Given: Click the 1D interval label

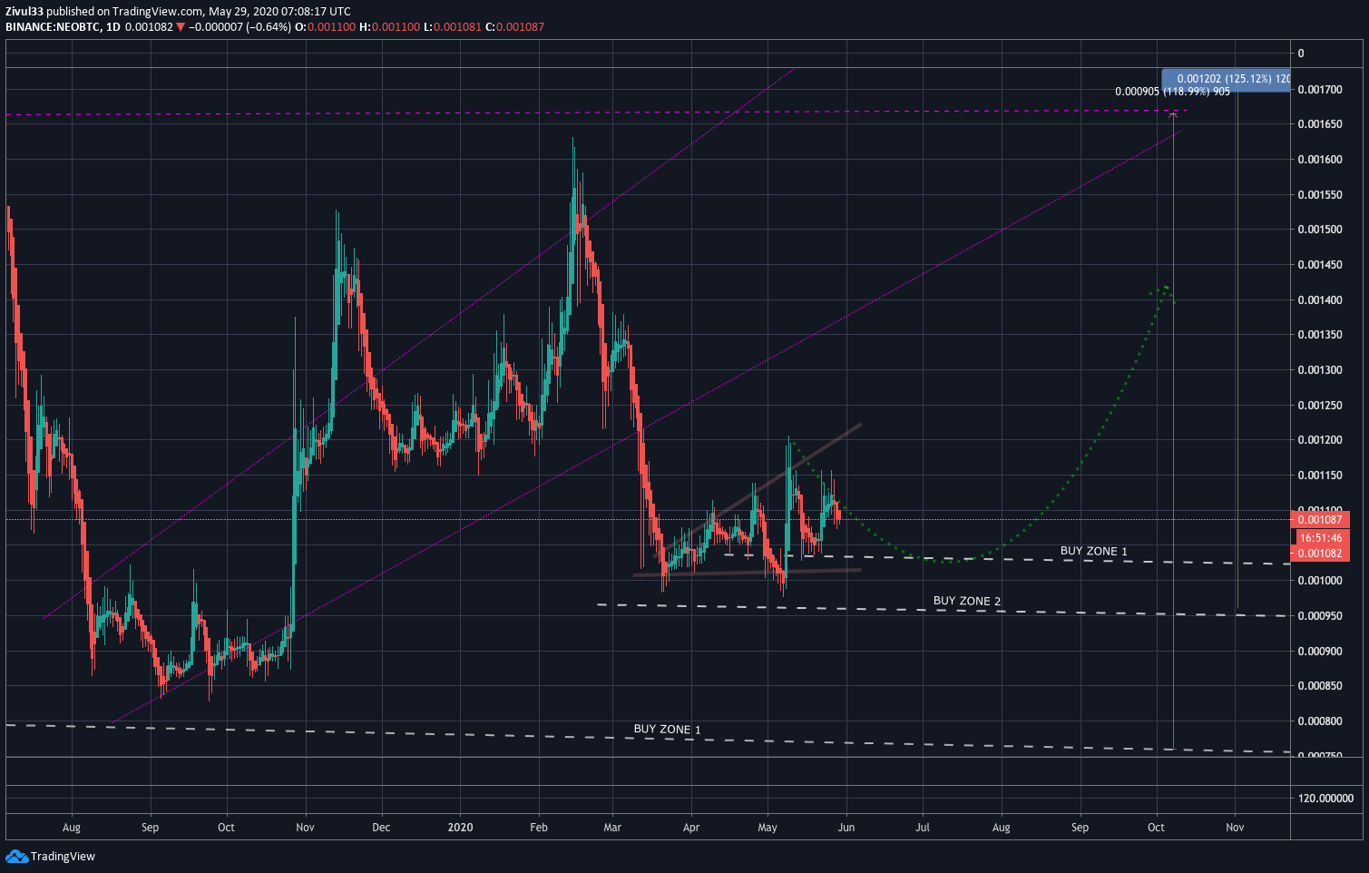Looking at the screenshot, I should 113,27.
